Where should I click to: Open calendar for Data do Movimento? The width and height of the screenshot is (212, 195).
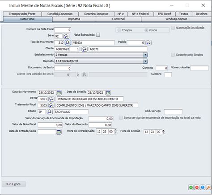pyautogui.click(x=59, y=92)
